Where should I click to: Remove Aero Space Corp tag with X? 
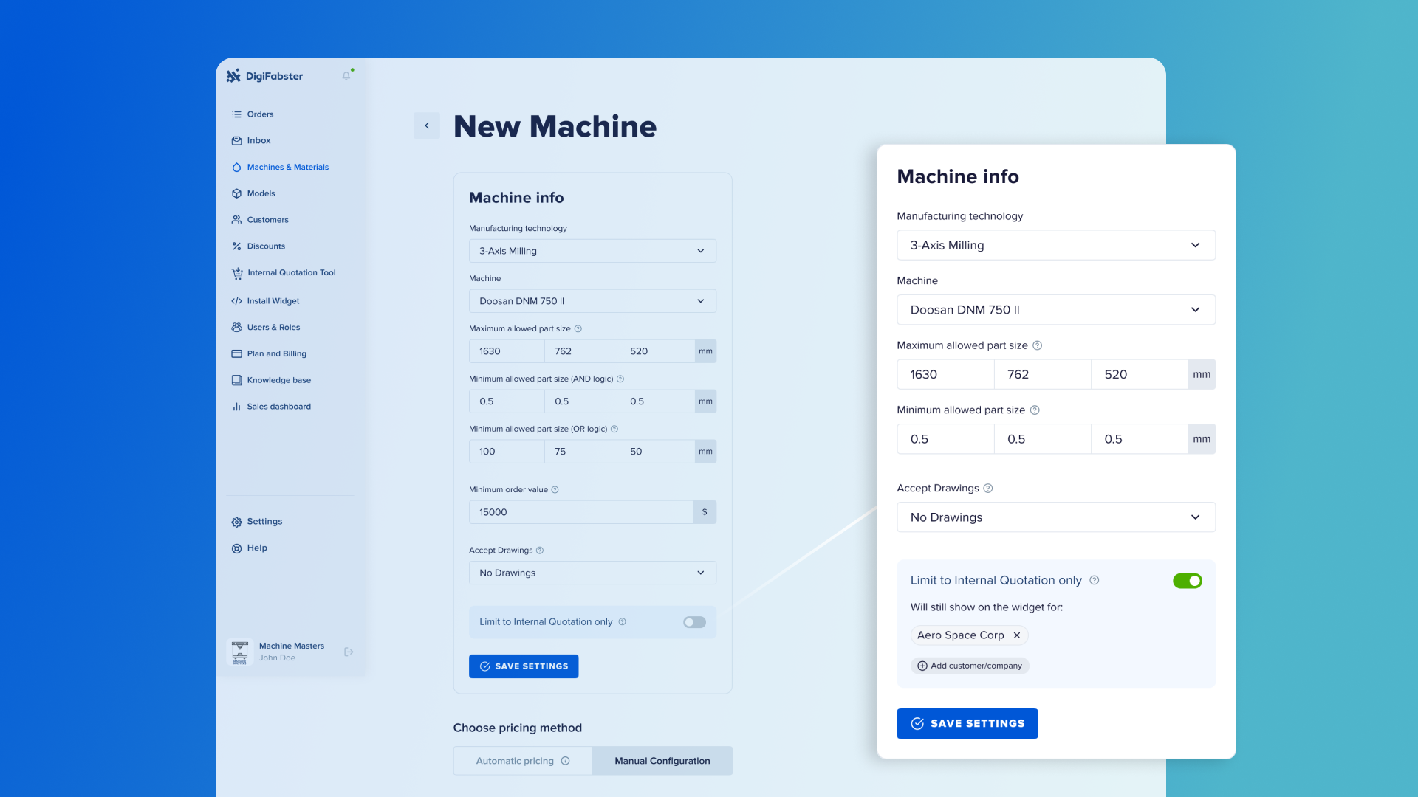(1017, 635)
